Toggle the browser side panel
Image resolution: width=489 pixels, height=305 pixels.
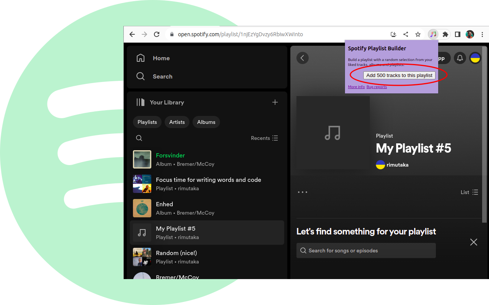pos(458,34)
